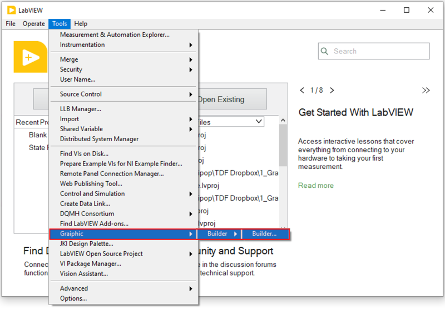This screenshot has width=445, height=309.
Task: Select Prepare Example VIs for NI Example Finder
Action: [x=123, y=163]
